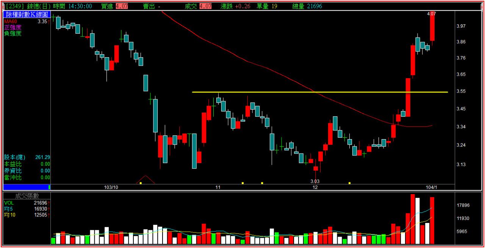Screen dimensions: 485x248
Task: Click the 股本(億) capital info row
Action: 27,157
